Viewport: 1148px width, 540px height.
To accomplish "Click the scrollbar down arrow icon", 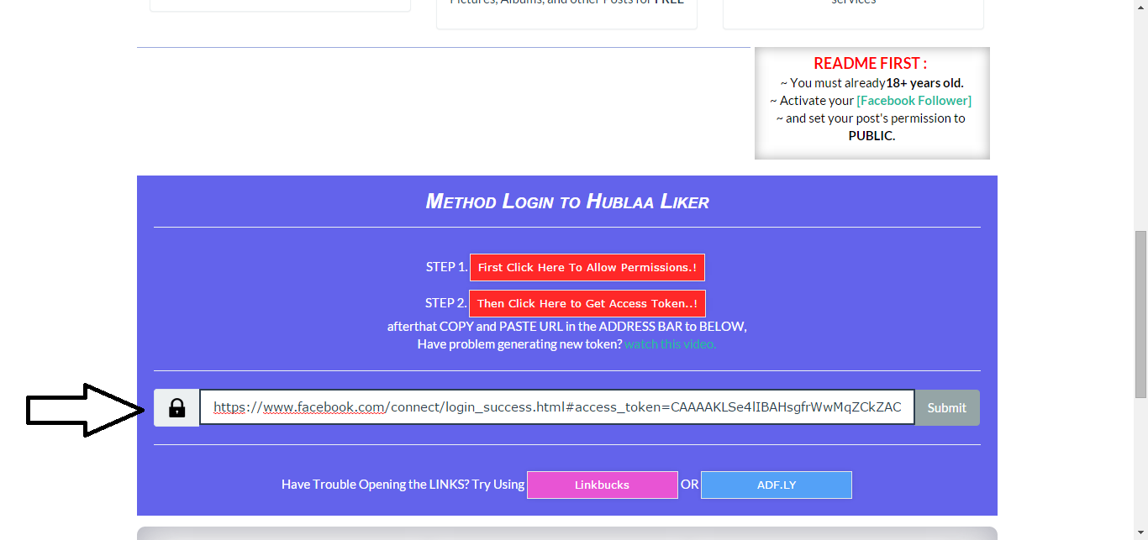I will click(x=1141, y=532).
